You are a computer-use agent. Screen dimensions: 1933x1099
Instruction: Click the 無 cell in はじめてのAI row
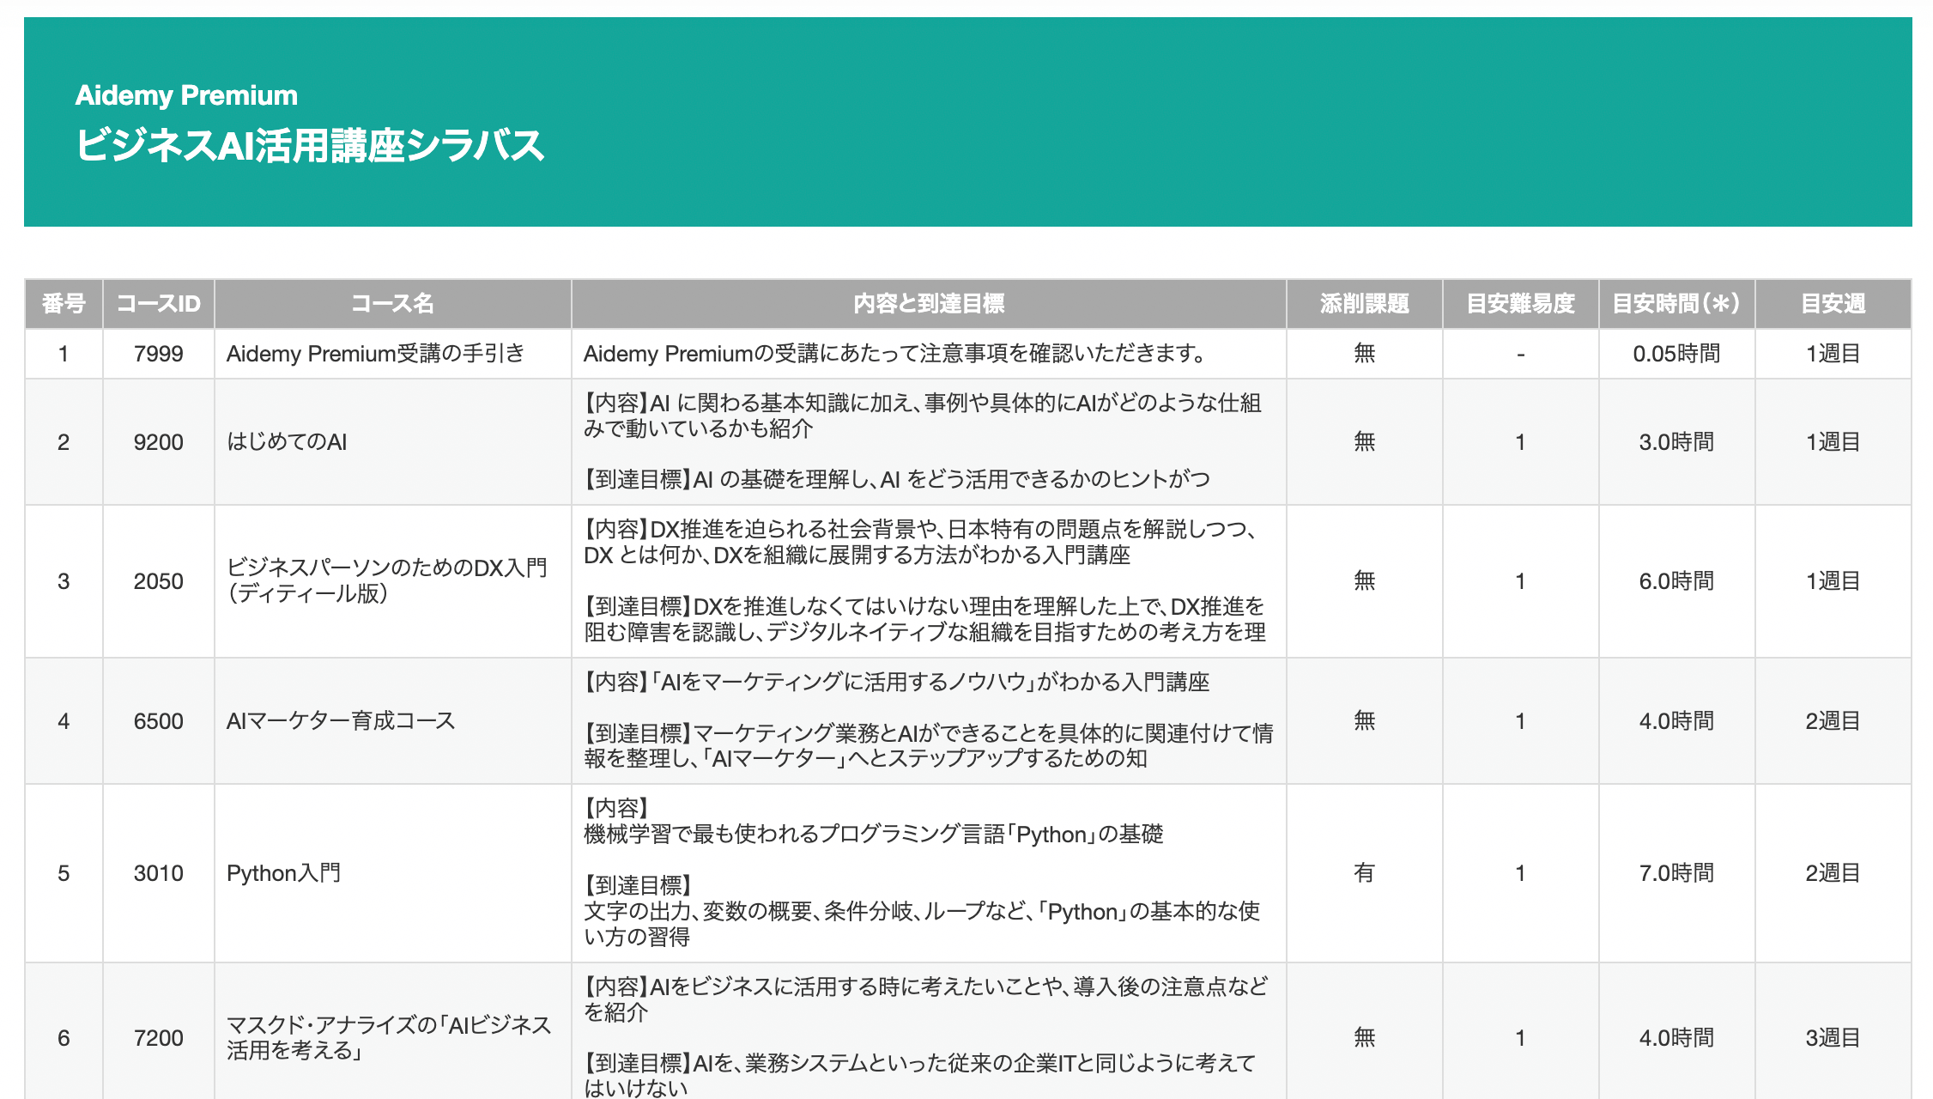click(x=1365, y=442)
